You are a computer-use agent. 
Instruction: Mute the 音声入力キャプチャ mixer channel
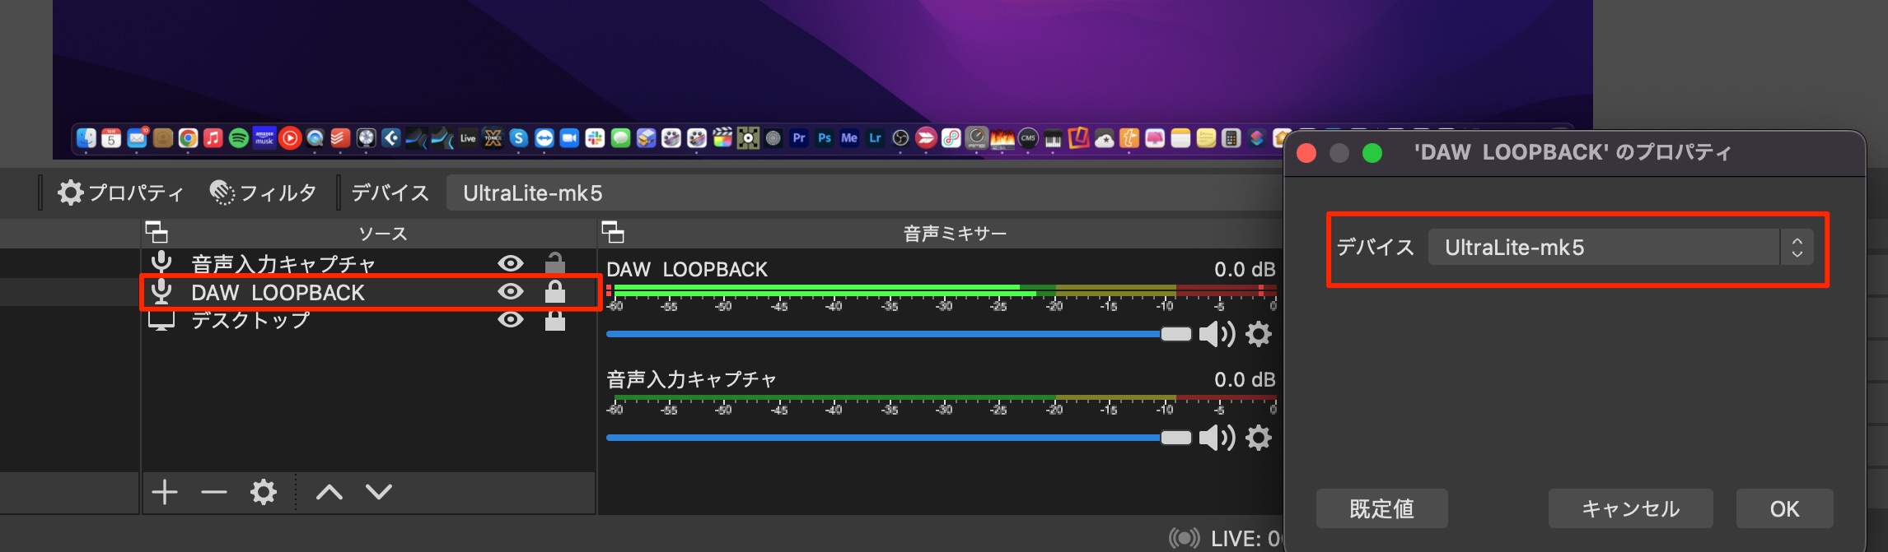(x=1217, y=438)
